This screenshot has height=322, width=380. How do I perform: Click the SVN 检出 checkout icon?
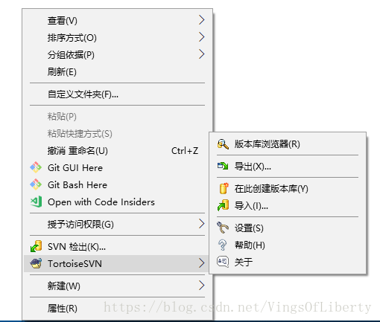pos(36,246)
